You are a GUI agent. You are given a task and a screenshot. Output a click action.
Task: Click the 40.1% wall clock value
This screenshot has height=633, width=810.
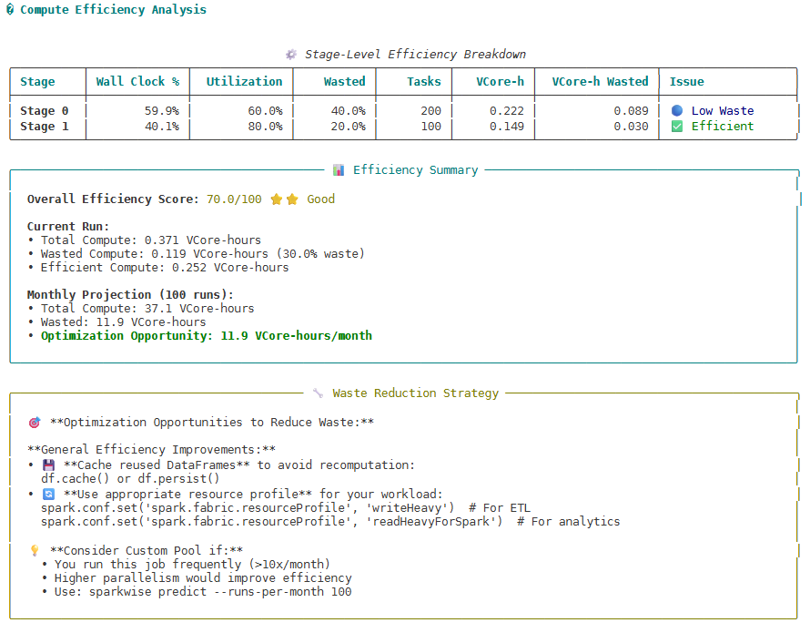click(x=162, y=127)
